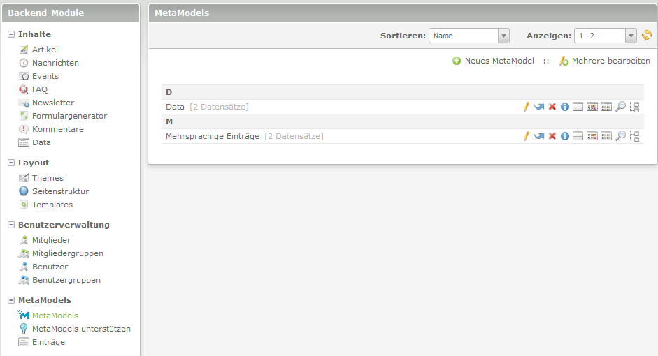658x356 pixels.
Task: Click blue arrow icon in the Data row
Action: [x=539, y=107]
